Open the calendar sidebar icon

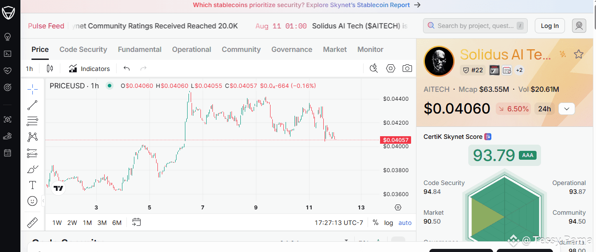(x=8, y=153)
